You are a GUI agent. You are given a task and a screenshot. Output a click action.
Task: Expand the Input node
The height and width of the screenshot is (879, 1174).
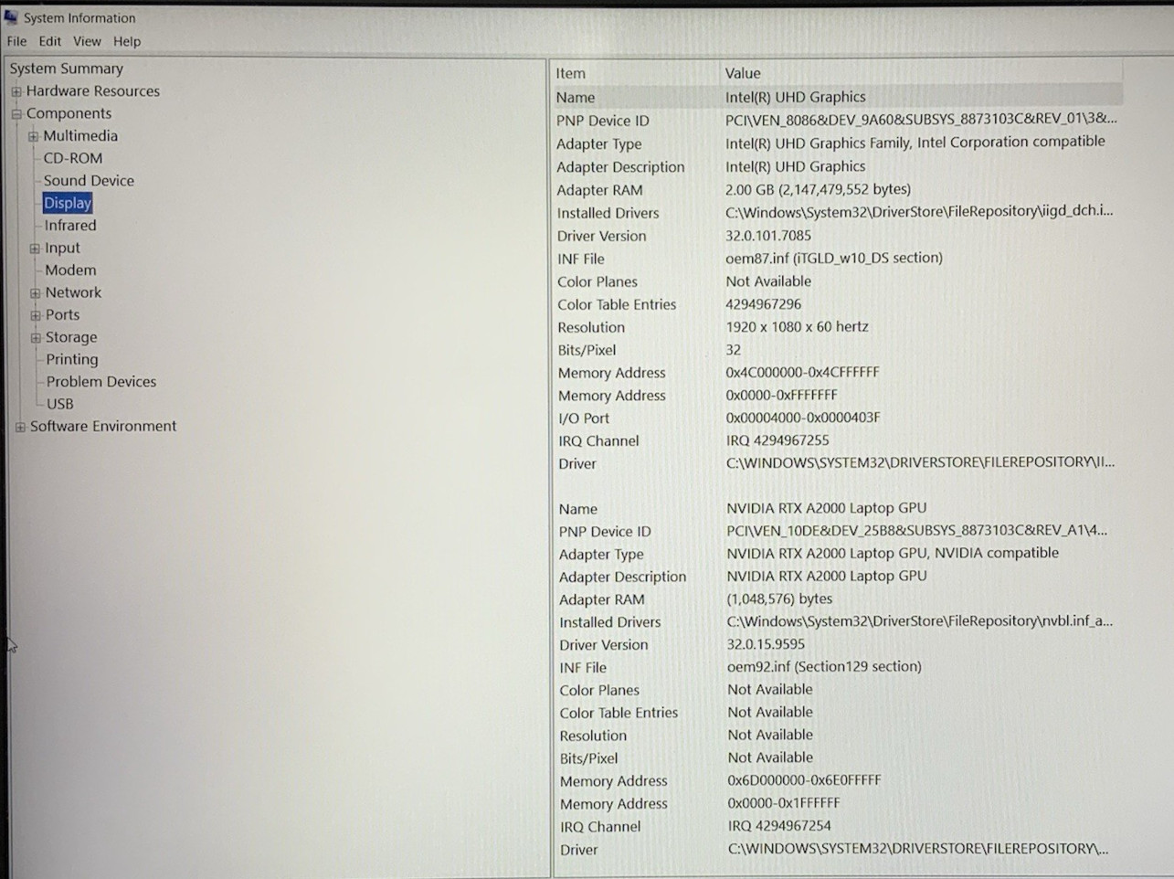click(35, 249)
